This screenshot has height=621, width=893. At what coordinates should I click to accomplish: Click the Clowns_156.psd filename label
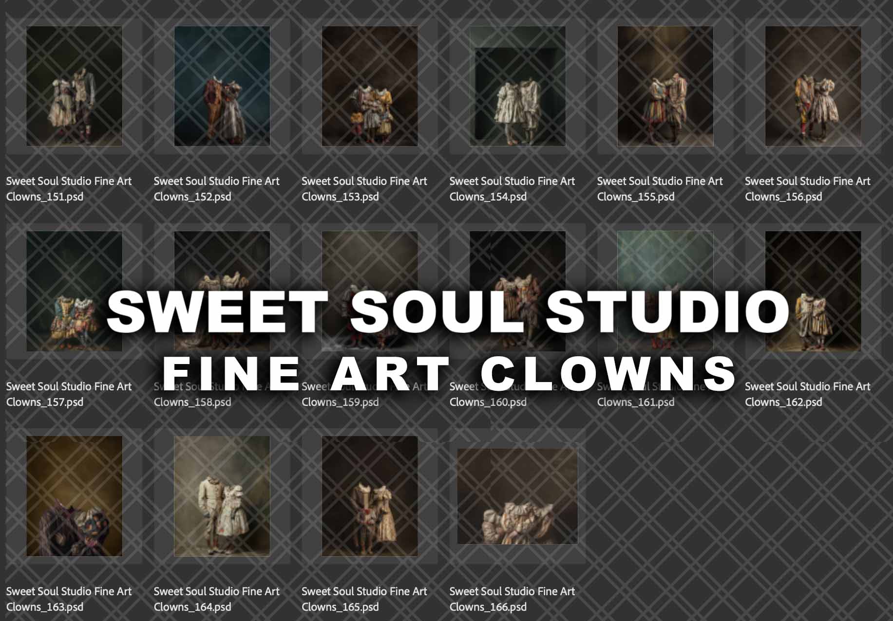(808, 189)
